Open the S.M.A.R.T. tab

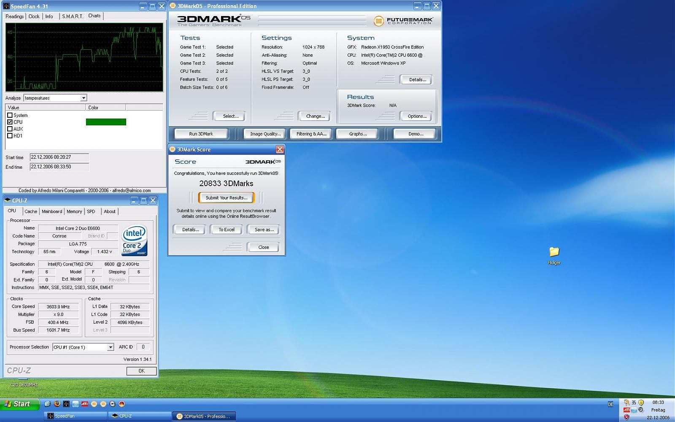pos(73,16)
